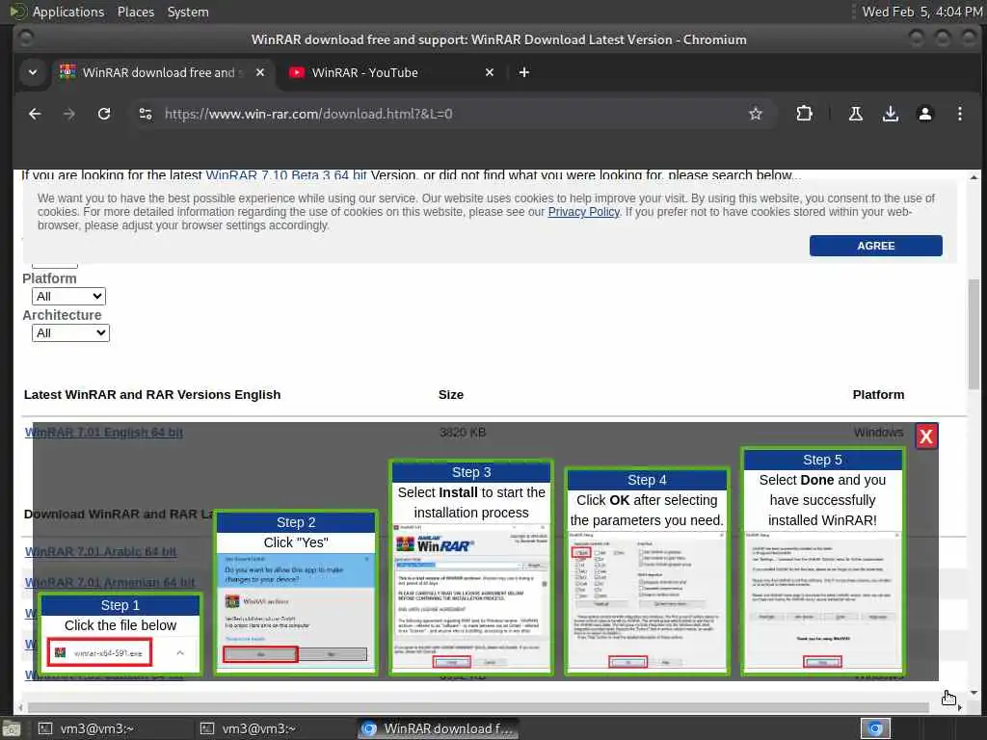Open the Privacy Policy link
The width and height of the screenshot is (987, 740).
click(x=583, y=212)
